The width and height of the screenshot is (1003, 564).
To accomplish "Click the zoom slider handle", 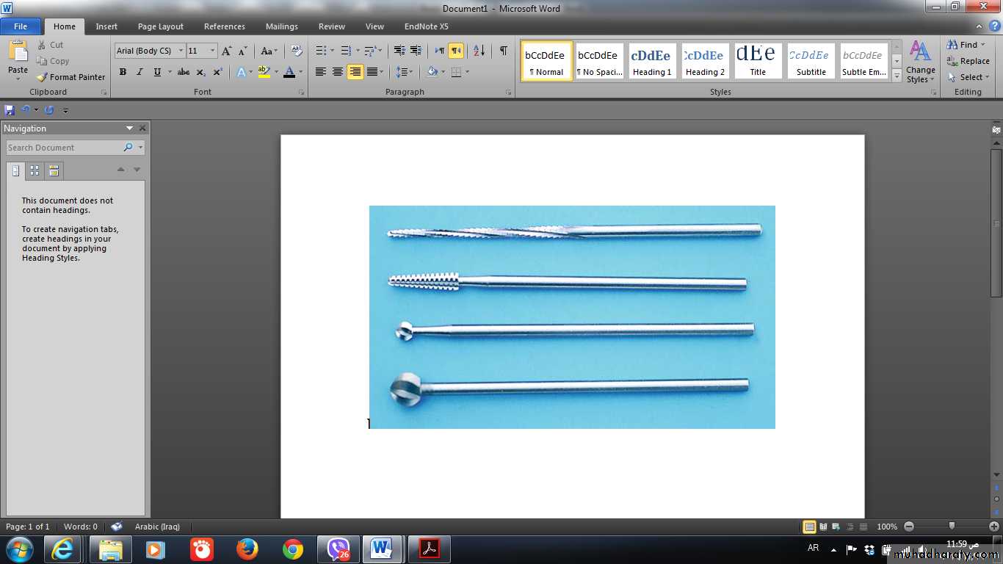I will coord(952,526).
